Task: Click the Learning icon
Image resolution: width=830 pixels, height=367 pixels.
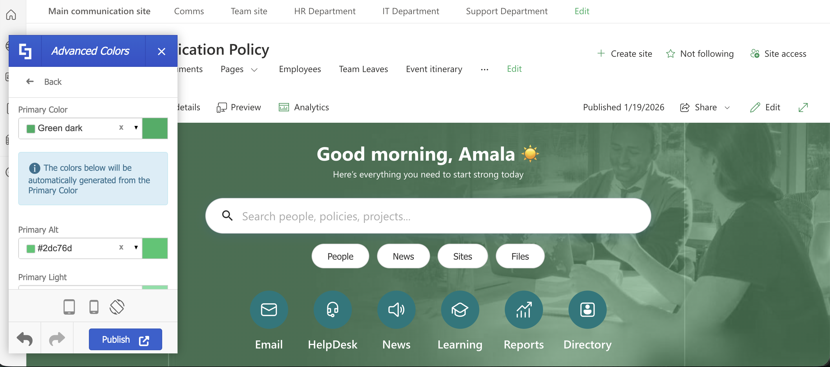Action: 460,310
